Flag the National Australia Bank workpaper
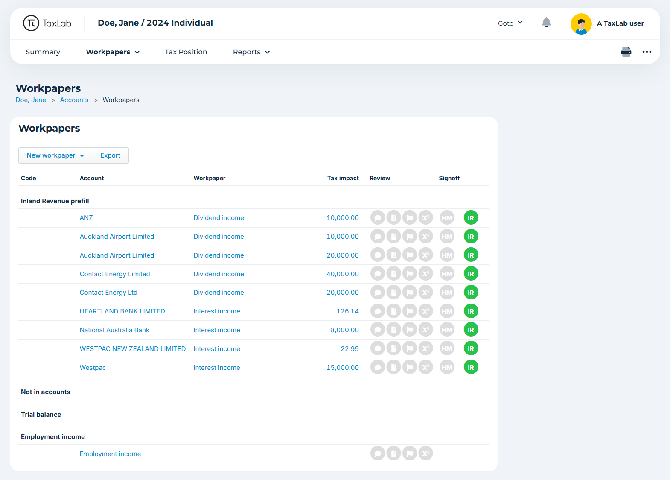670x480 pixels. [x=410, y=330]
